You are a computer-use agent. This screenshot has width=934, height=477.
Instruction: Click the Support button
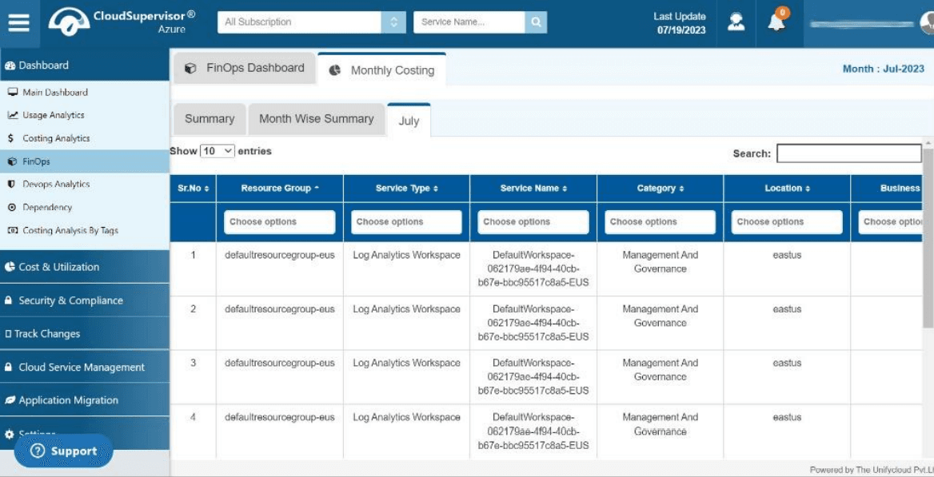[x=64, y=451]
